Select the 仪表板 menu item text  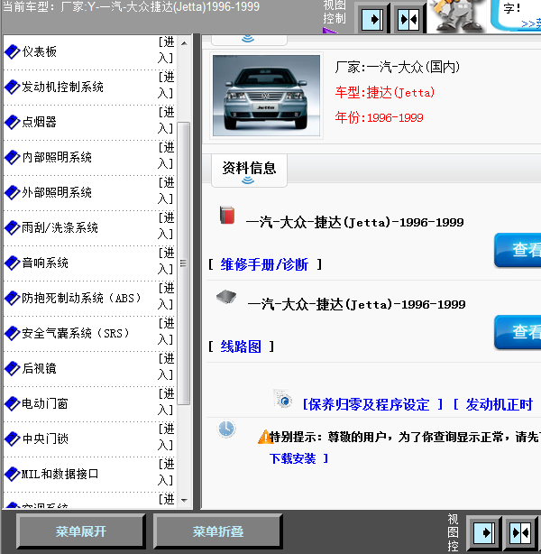(39, 52)
